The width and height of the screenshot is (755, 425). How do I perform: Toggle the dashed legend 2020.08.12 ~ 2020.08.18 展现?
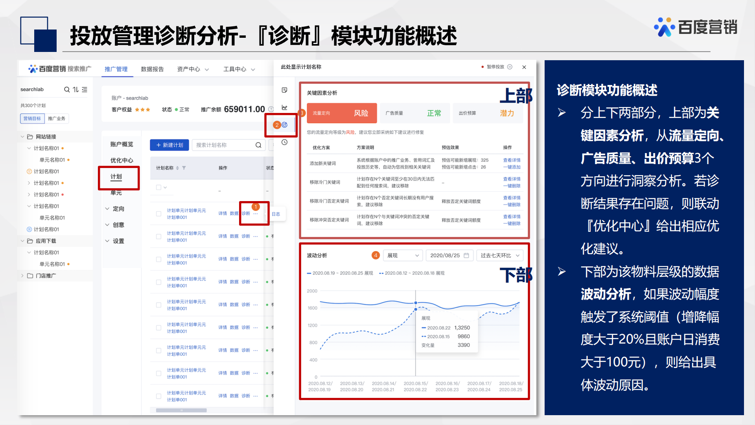[412, 273]
